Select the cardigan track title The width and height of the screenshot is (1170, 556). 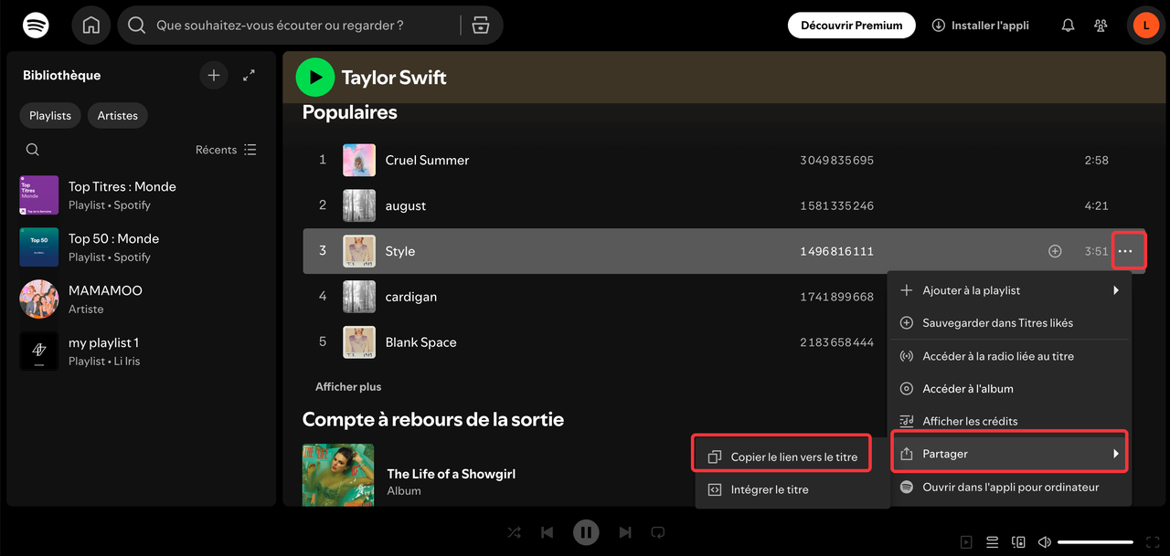coord(411,297)
